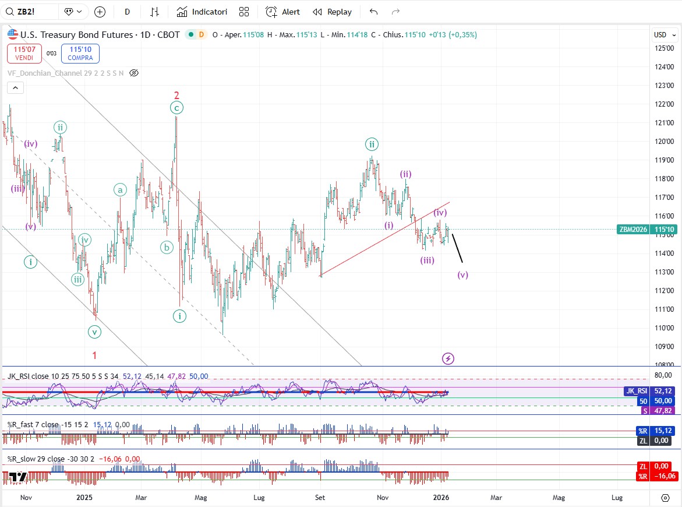Click the blue COMPRA buy button
The width and height of the screenshot is (682, 507).
click(x=80, y=54)
